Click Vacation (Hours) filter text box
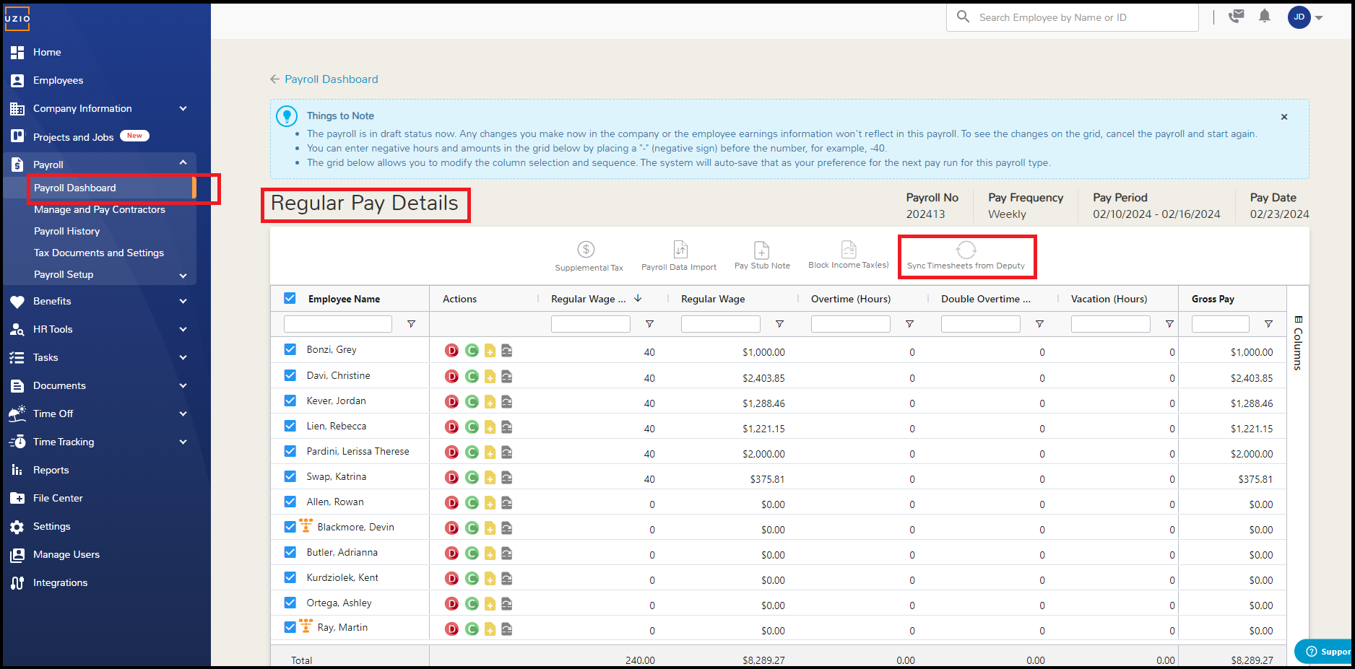1355x669 pixels. 1111,324
